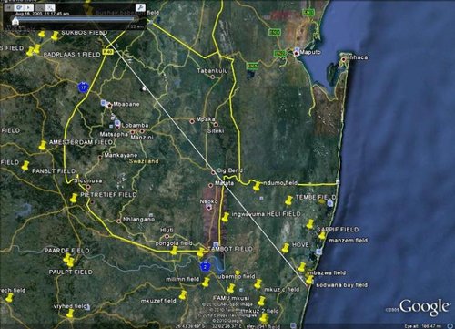Click the blue route 17 shield

coord(83,87)
